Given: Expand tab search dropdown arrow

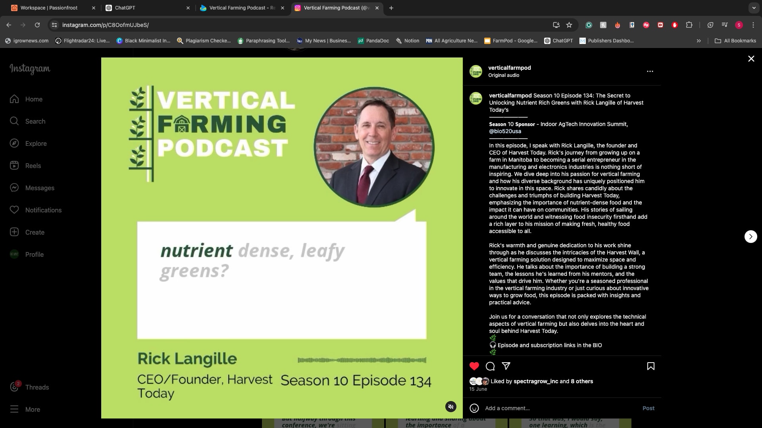Looking at the screenshot, I should click(754, 8).
